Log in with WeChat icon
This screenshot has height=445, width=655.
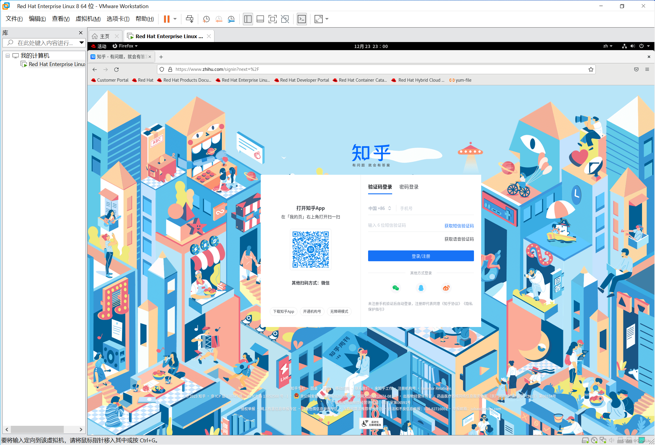[x=395, y=288]
